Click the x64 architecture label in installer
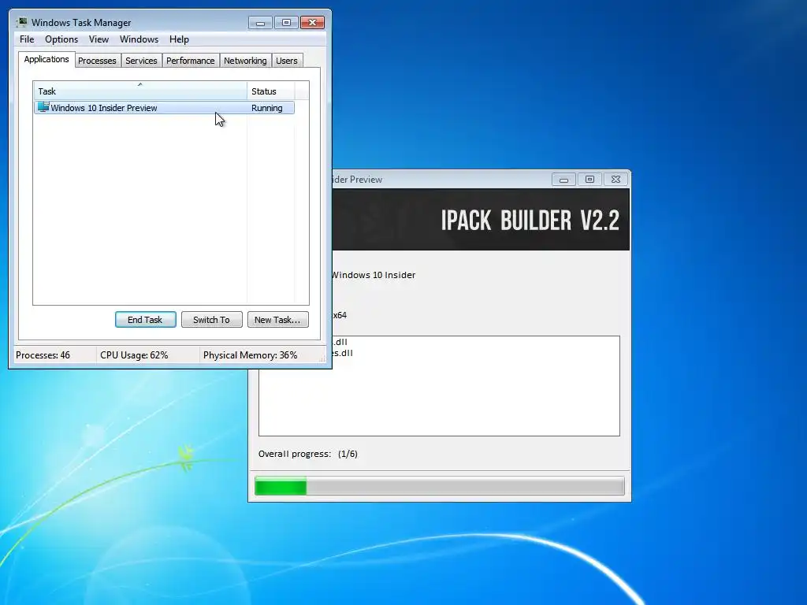This screenshot has height=605, width=807. click(340, 315)
